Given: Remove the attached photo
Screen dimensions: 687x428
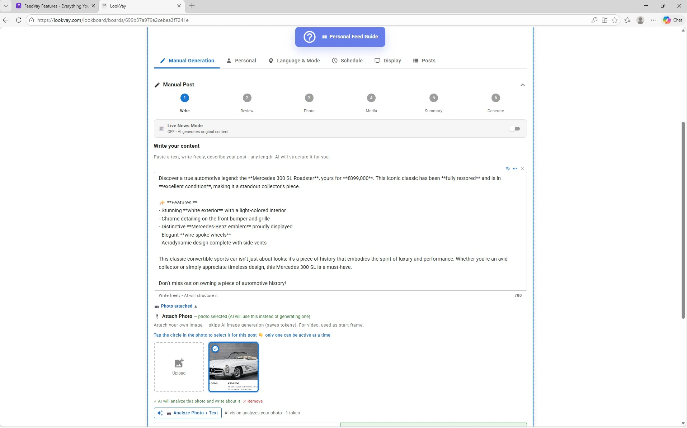Looking at the screenshot, I should (253, 401).
